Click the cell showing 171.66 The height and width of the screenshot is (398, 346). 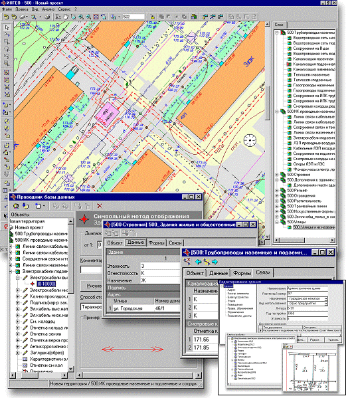[x=205, y=340]
